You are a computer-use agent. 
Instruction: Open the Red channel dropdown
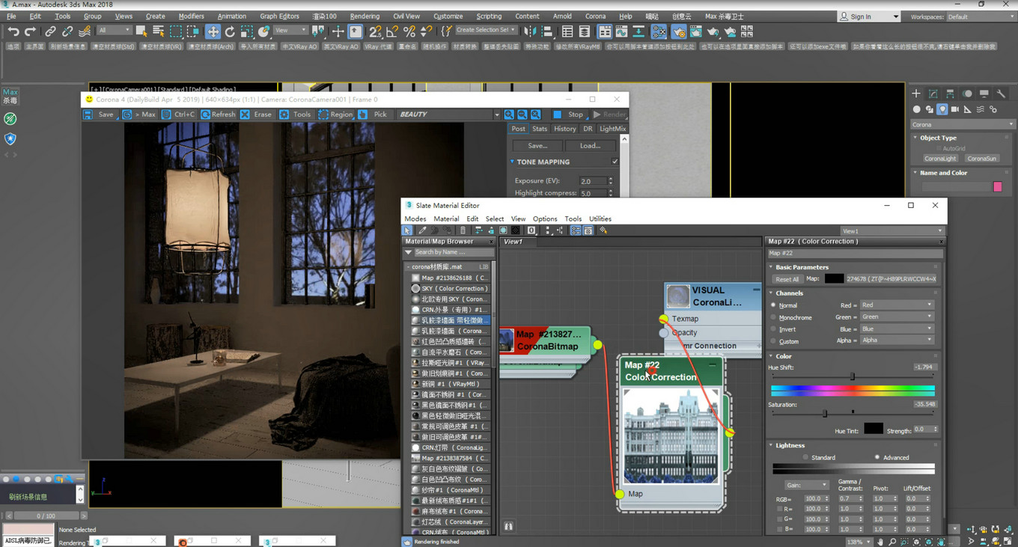(x=896, y=305)
